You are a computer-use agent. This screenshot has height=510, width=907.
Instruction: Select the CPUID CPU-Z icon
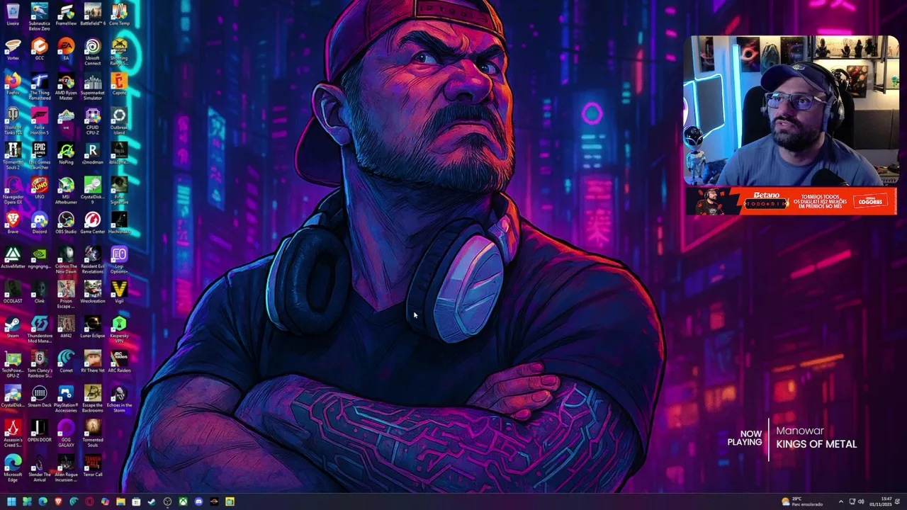[93, 120]
